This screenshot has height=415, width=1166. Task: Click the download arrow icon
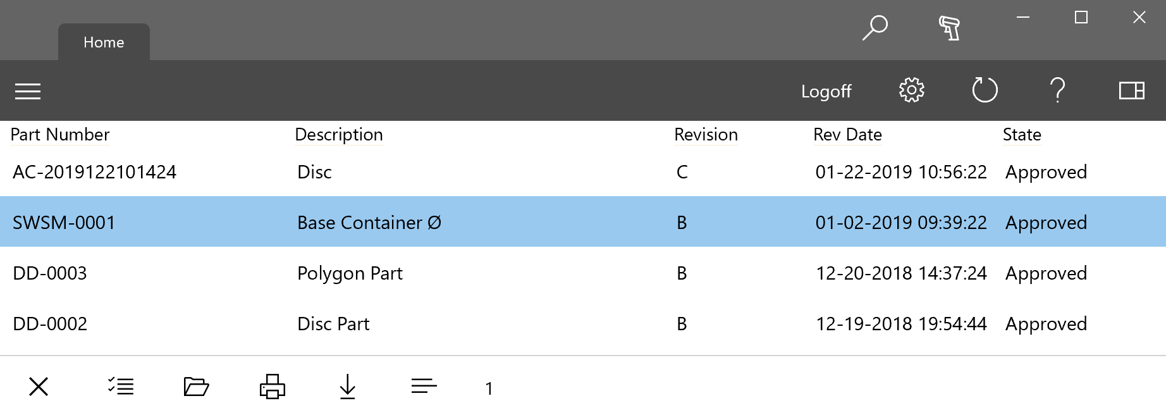348,386
